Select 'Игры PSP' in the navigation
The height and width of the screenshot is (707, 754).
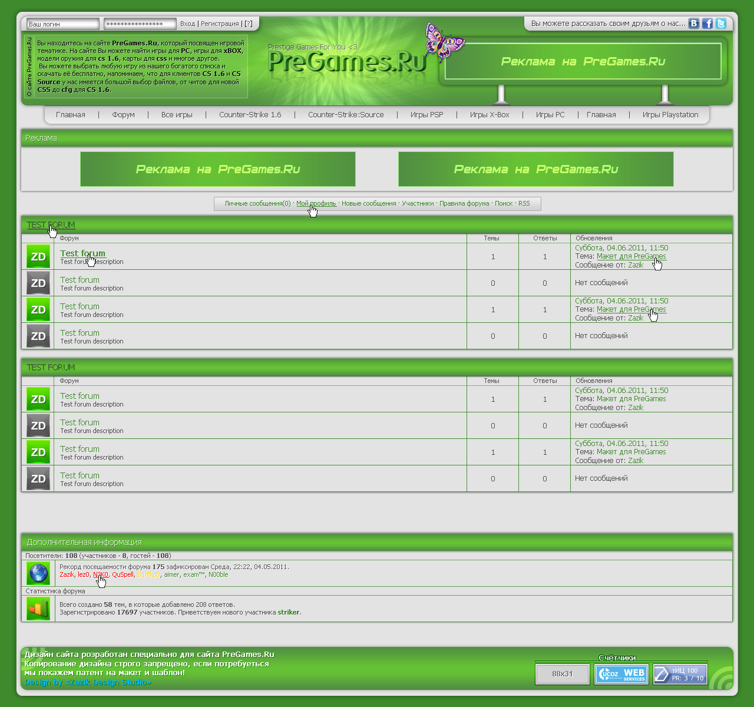426,115
